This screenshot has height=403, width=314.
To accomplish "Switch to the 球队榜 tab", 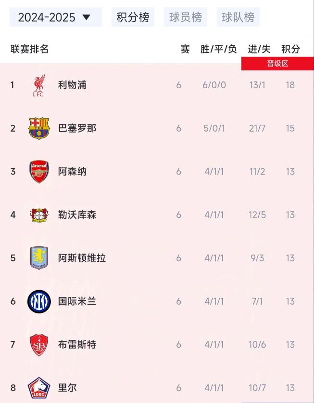I will pyautogui.click(x=238, y=17).
